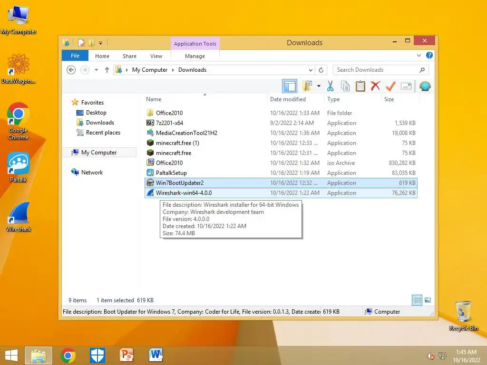Open PowerPoint from the taskbar
This screenshot has width=487, height=365.
click(x=127, y=355)
